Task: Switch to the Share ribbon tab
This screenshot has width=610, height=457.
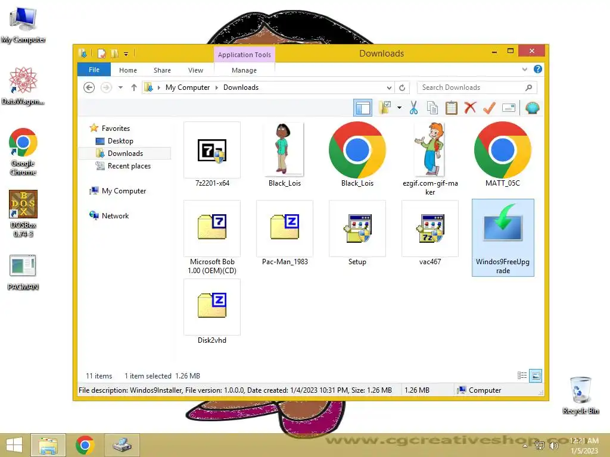Action: [x=162, y=70]
